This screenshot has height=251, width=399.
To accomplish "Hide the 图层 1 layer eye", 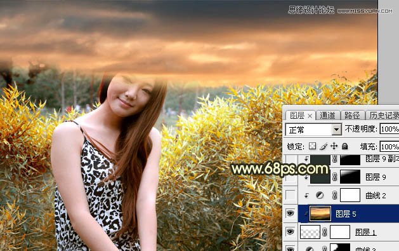I will point(290,232).
